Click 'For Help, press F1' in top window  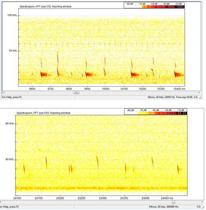12,97
